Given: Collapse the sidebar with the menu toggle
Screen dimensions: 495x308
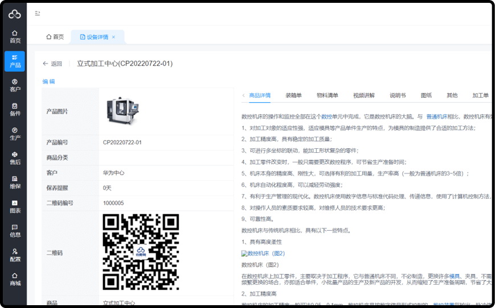Looking at the screenshot, I should [38, 13].
